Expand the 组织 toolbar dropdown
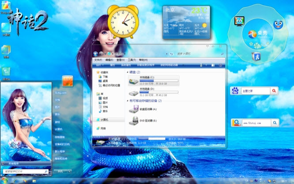Image resolution: width=294 pixels, height=184 pixels. tap(100, 65)
